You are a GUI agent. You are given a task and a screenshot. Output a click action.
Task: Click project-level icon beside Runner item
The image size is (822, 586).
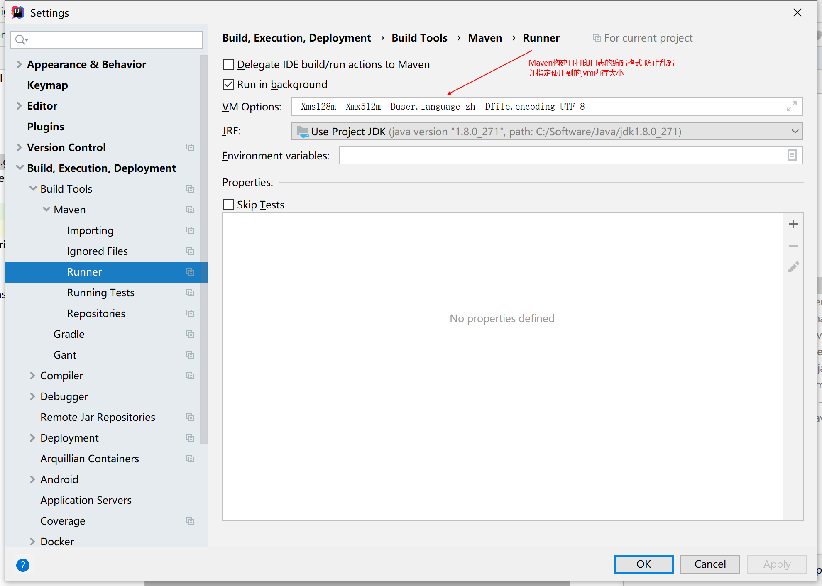click(190, 272)
